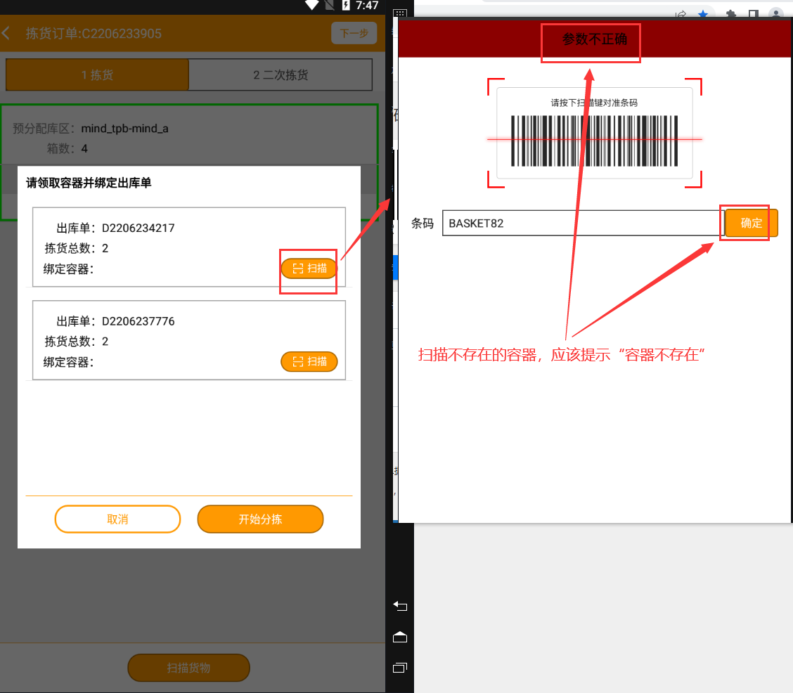793x693 pixels.
Task: Click the 扫描货物 button at bottom
Action: pyautogui.click(x=188, y=668)
